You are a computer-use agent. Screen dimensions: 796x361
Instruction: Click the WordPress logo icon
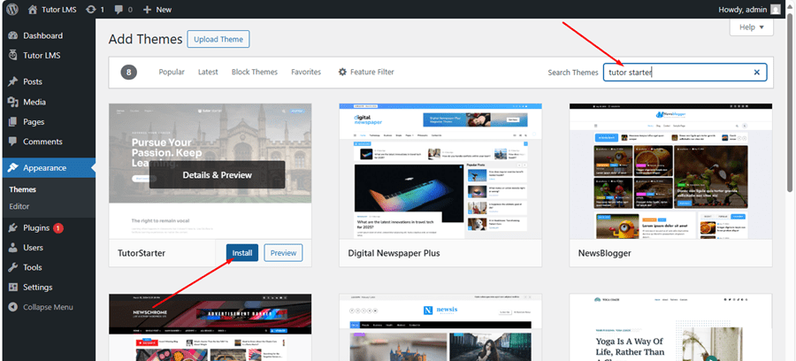point(11,9)
